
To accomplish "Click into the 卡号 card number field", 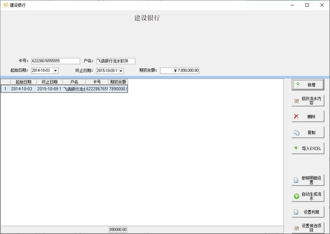I will pyautogui.click(x=56, y=61).
